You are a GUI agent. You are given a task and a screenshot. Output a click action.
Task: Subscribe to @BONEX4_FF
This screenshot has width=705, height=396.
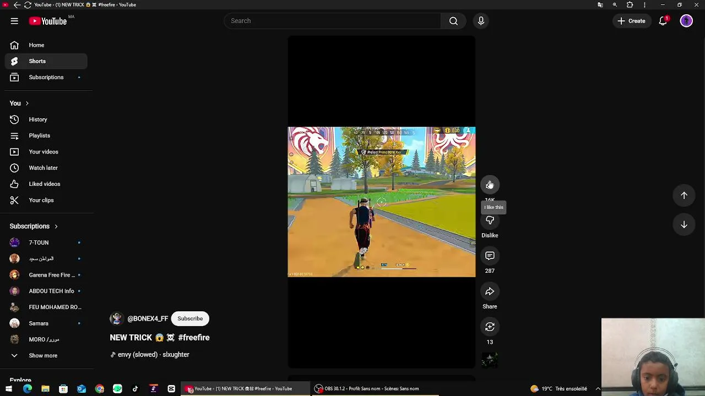pyautogui.click(x=190, y=318)
